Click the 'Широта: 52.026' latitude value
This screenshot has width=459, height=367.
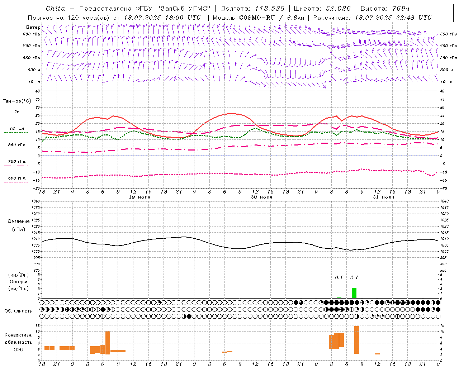pyautogui.click(x=322, y=9)
